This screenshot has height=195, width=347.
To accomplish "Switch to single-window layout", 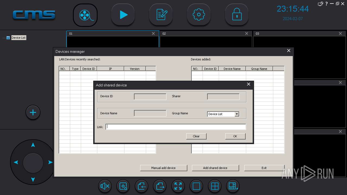I will (196, 186).
